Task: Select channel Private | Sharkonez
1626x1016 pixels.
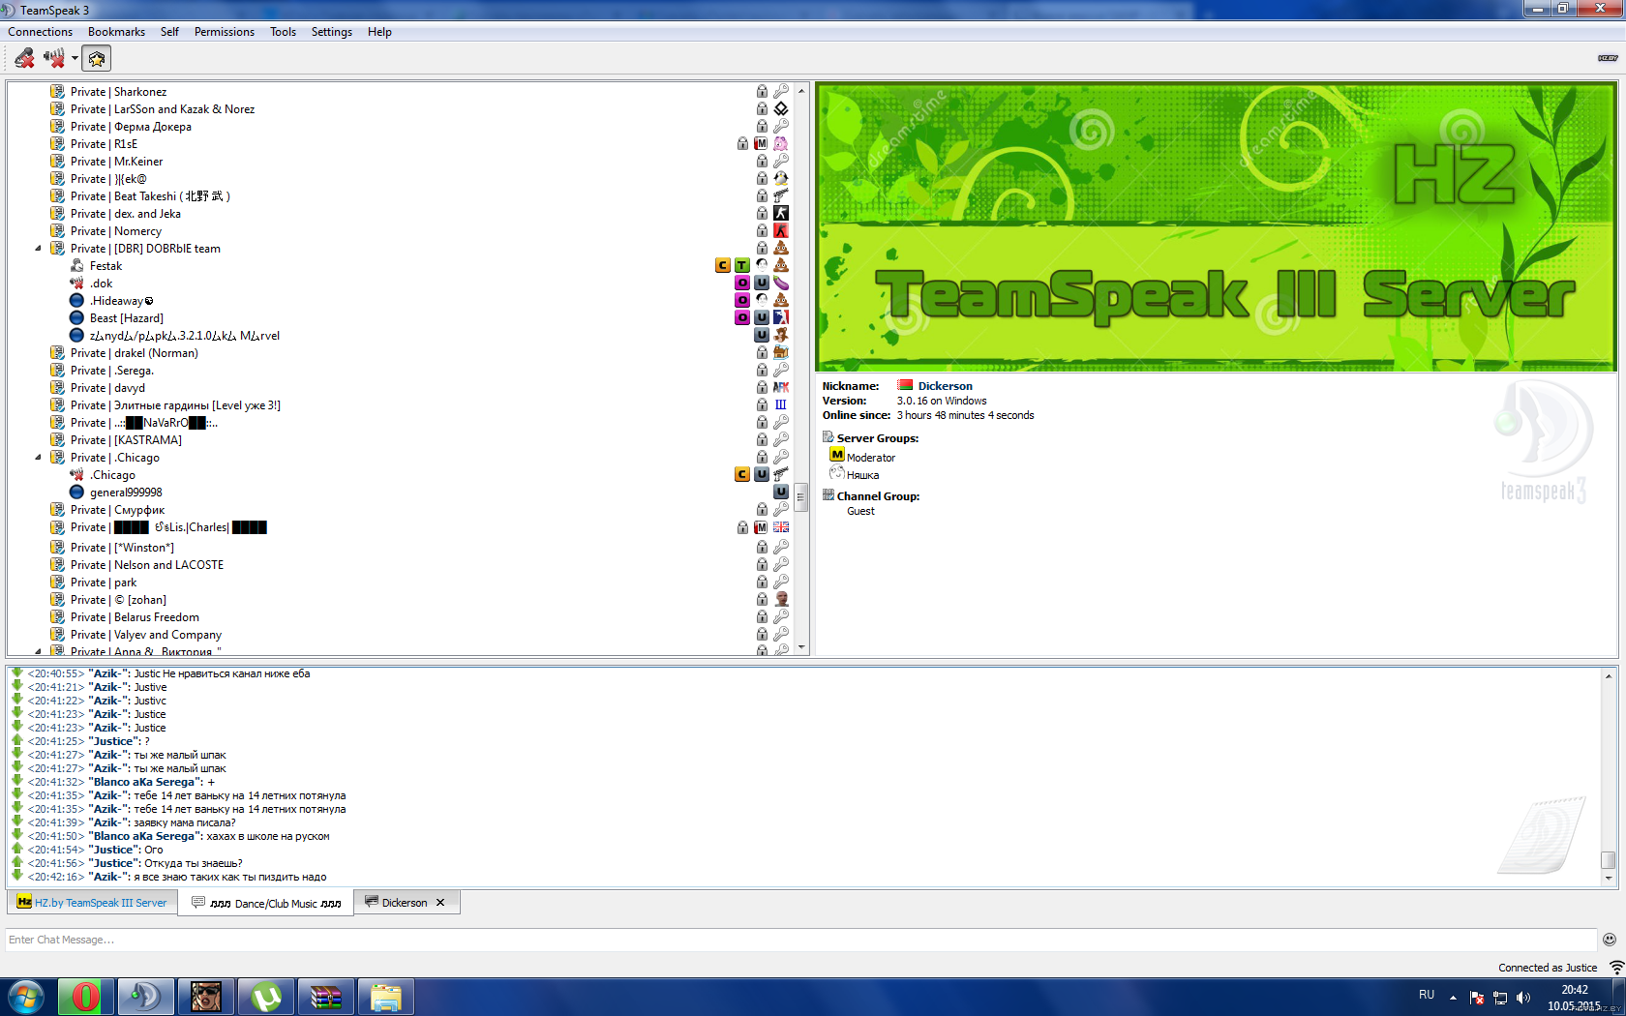Action: tap(118, 92)
